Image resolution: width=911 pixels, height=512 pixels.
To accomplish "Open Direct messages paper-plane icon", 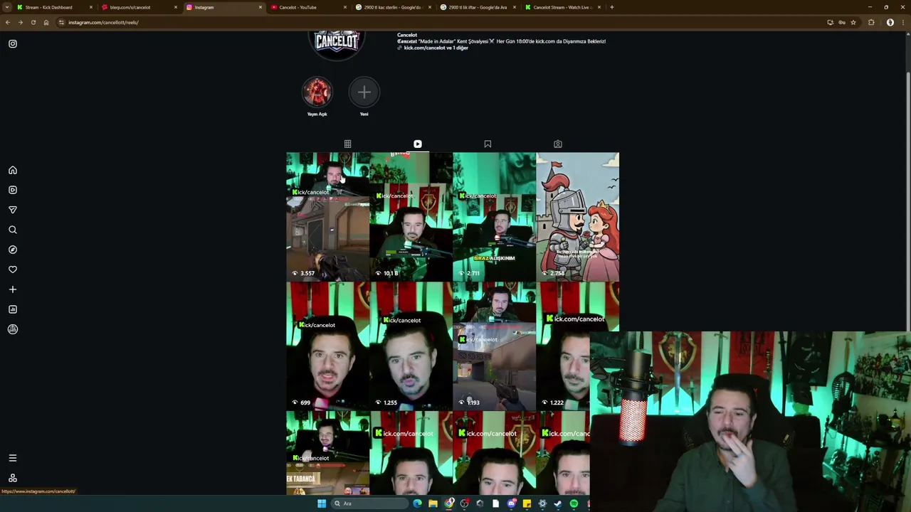I will [13, 210].
